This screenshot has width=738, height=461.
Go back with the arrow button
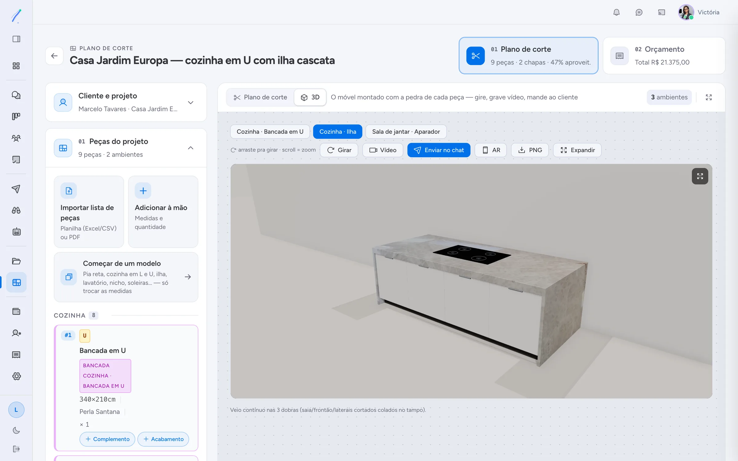tap(54, 56)
